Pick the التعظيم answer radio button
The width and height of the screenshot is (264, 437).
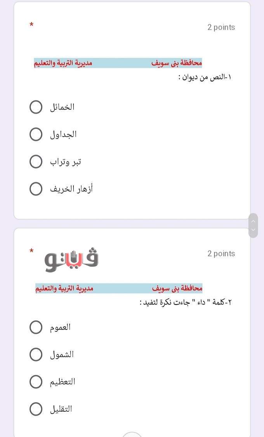36,382
